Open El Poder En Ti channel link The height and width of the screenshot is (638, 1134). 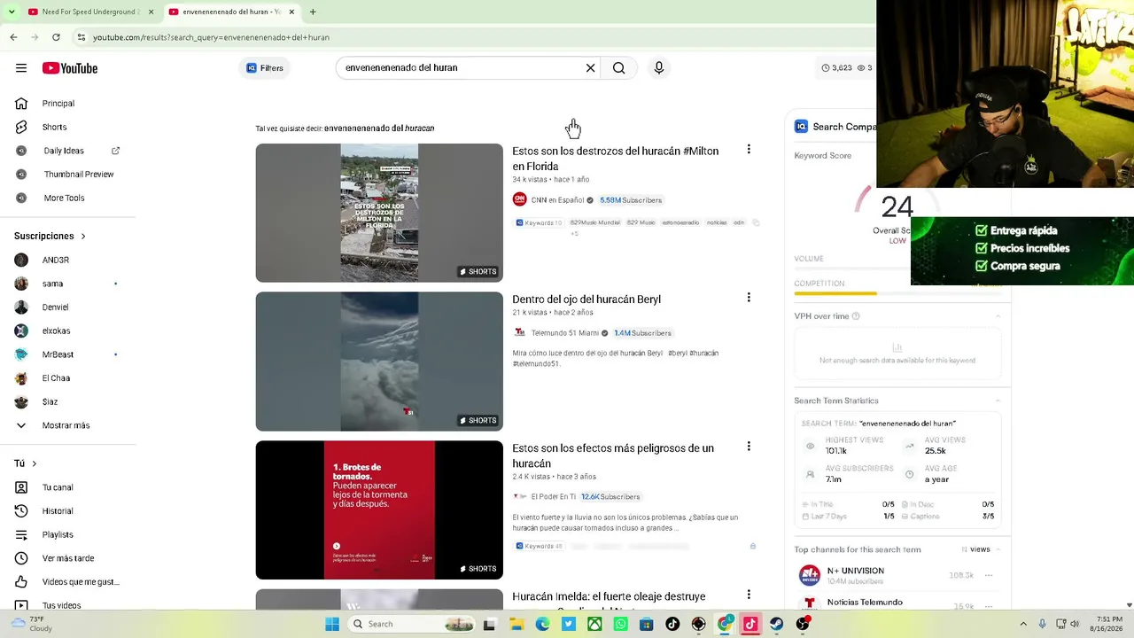553,497
